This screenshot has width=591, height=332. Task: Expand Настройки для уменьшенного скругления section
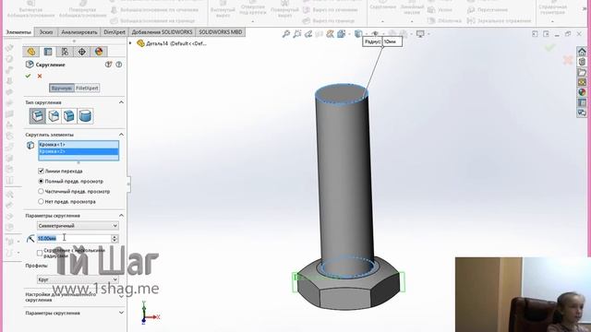coord(121,297)
